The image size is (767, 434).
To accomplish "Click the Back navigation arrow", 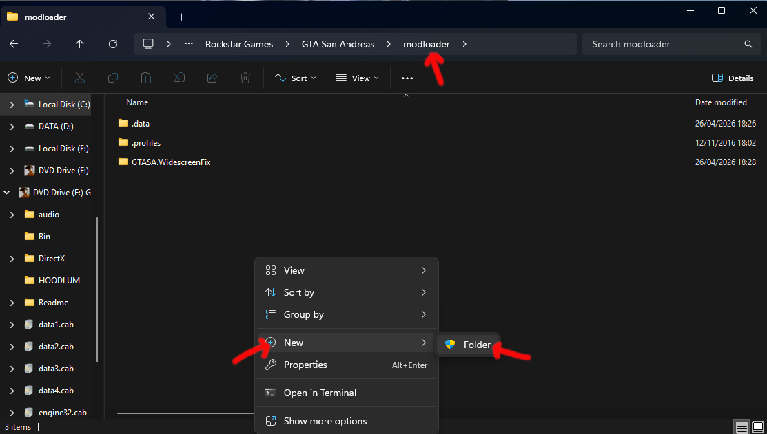I will click(x=14, y=44).
